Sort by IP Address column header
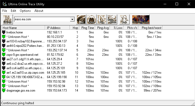195x106 pixels. click(x=57, y=28)
